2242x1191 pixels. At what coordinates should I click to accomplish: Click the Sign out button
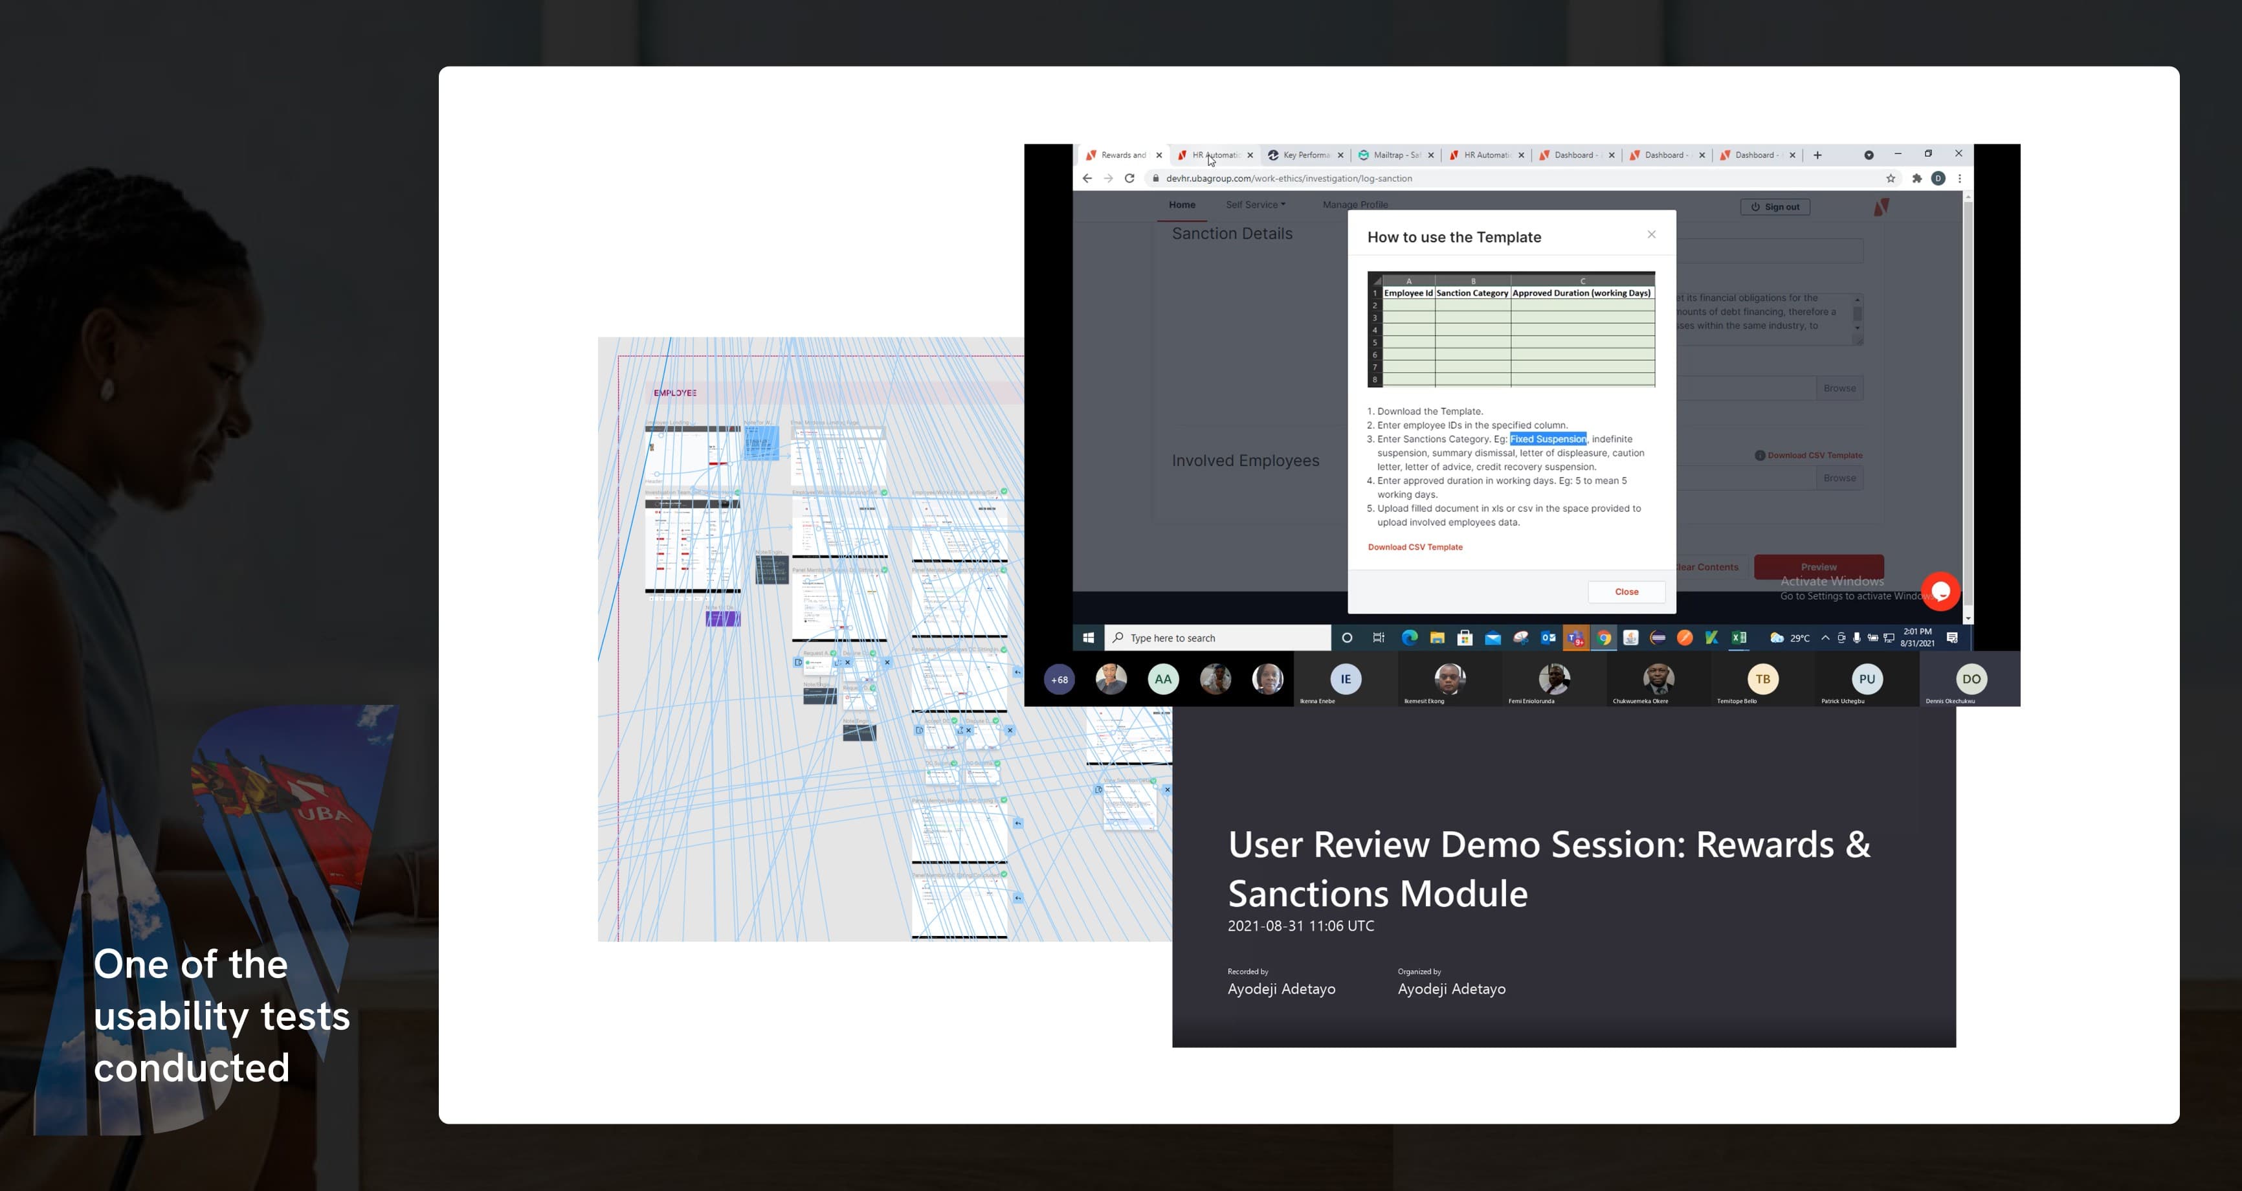coord(1775,207)
